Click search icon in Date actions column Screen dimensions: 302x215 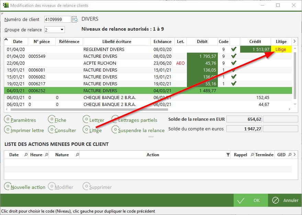(26, 155)
